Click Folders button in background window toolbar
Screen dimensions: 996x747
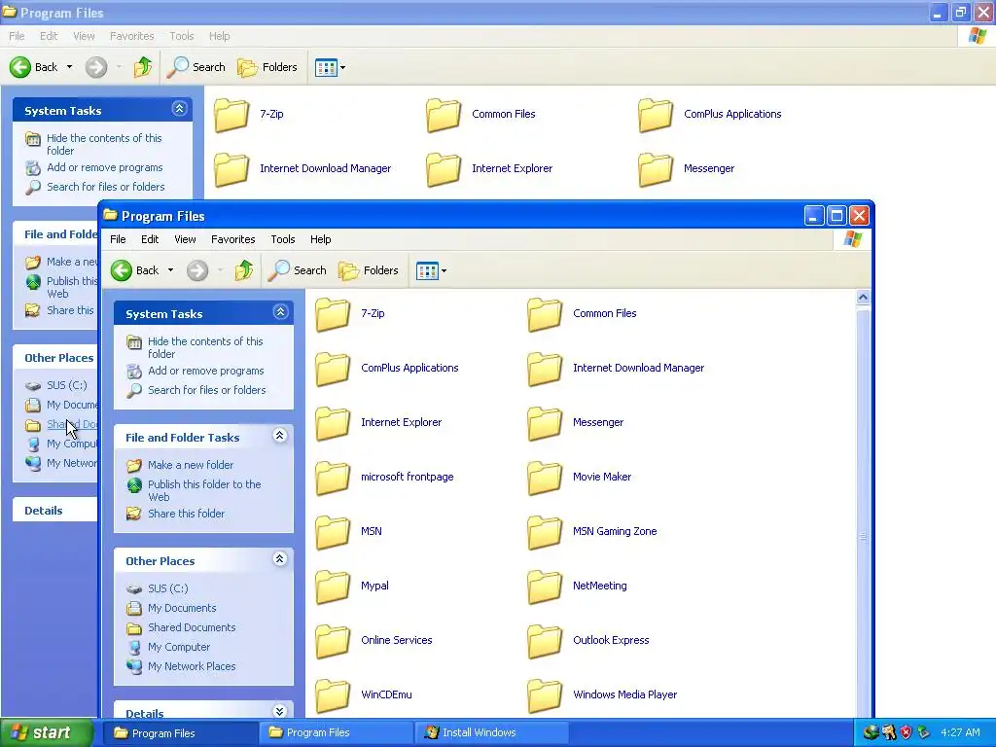[267, 67]
